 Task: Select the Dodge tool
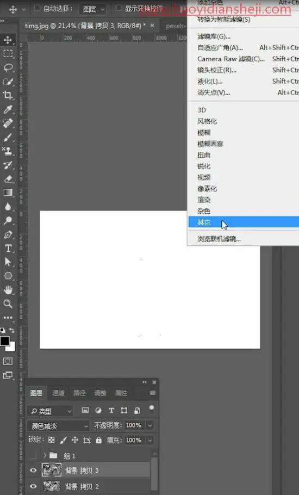[x=8, y=220]
